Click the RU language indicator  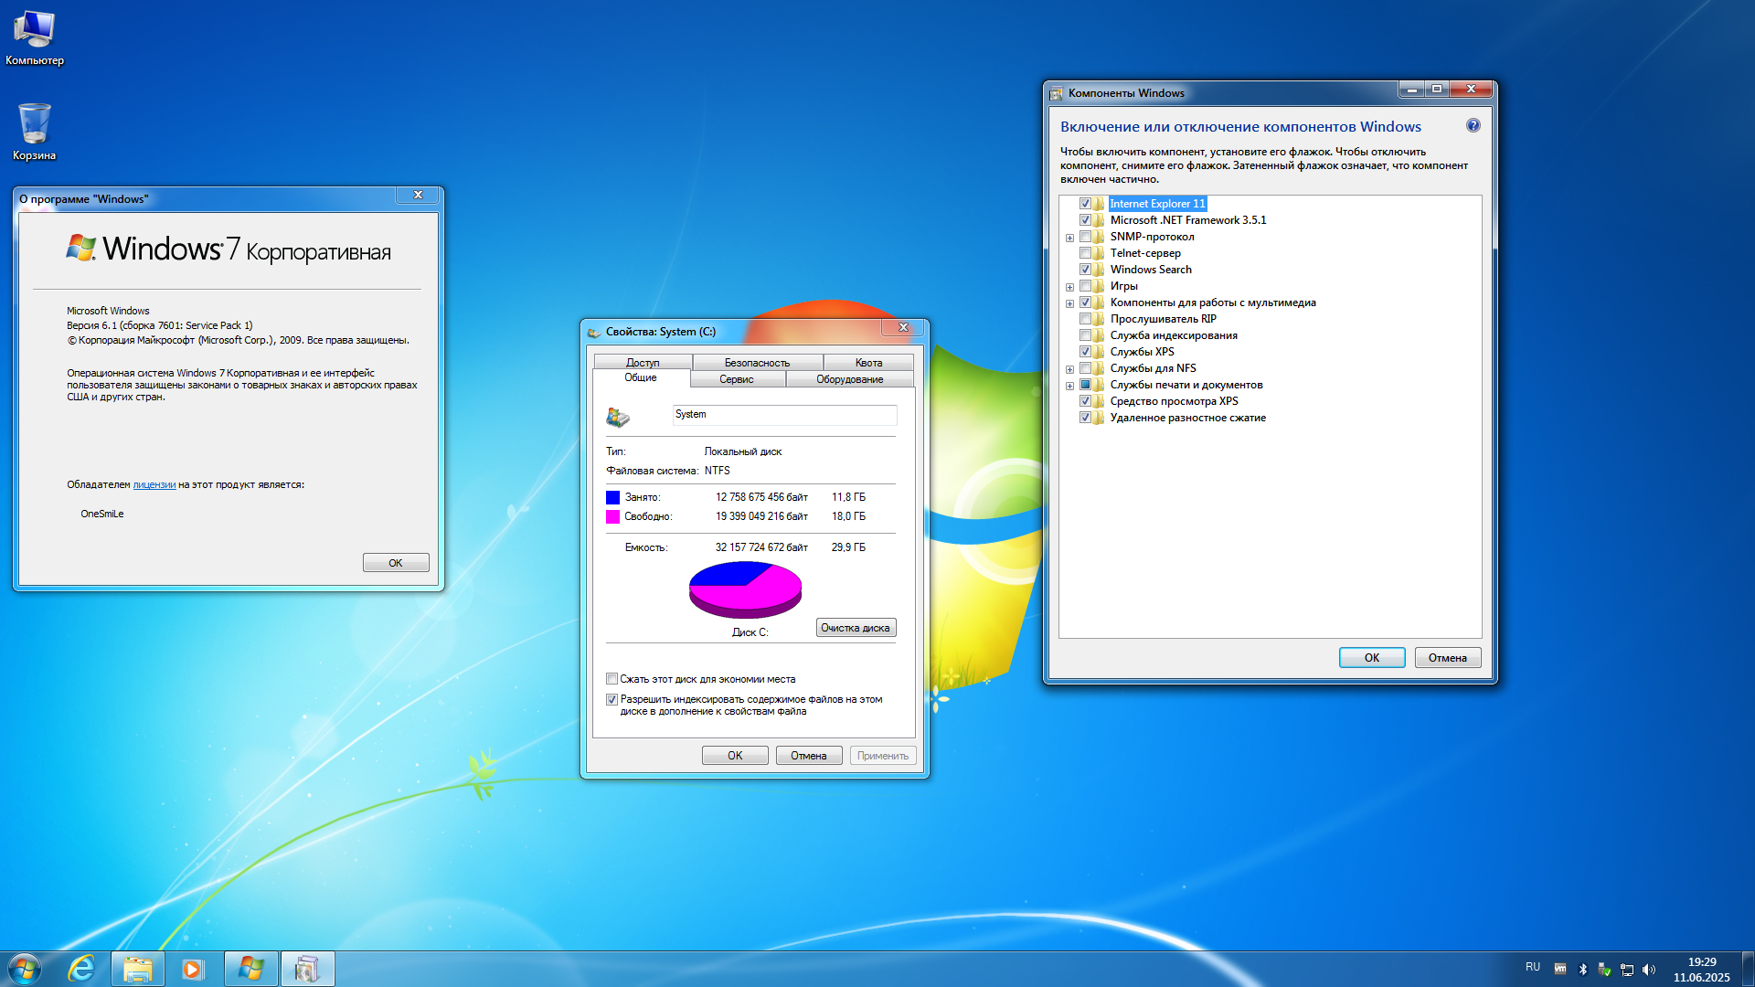[1533, 967]
